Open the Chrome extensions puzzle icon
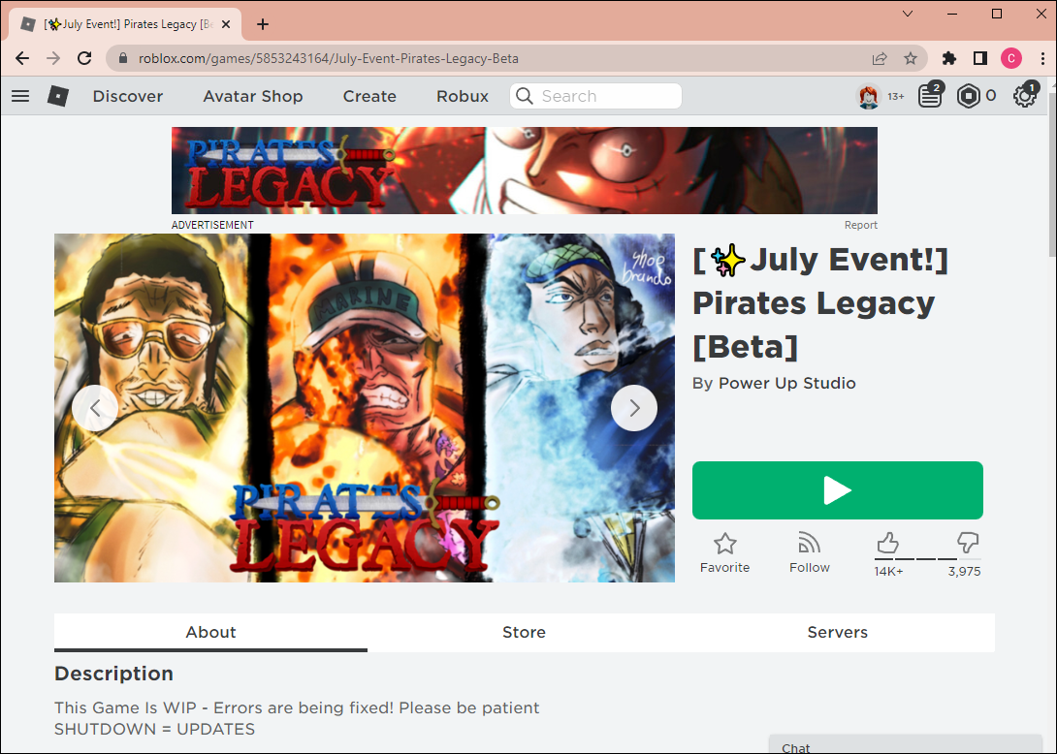 tap(949, 58)
